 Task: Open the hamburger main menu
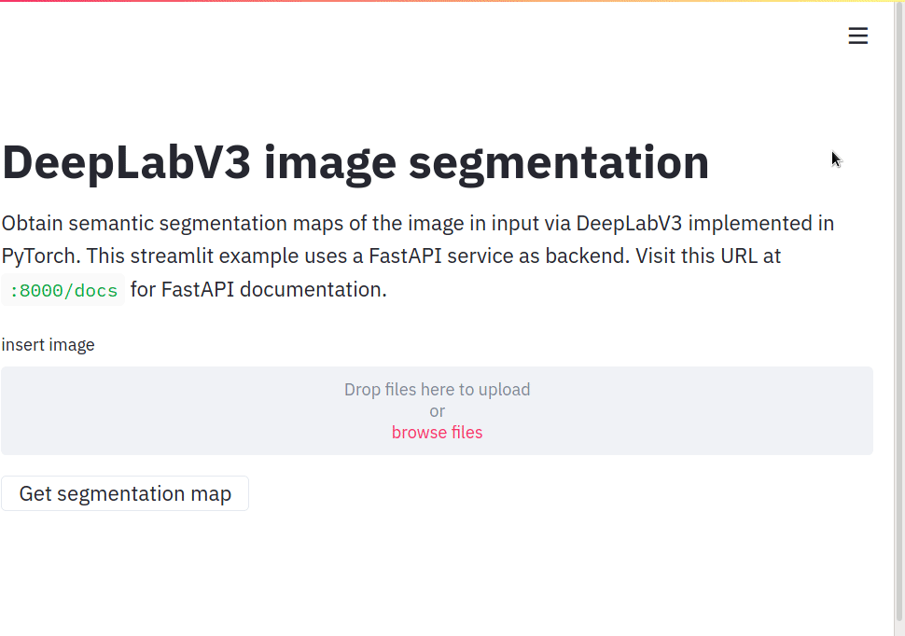click(857, 36)
